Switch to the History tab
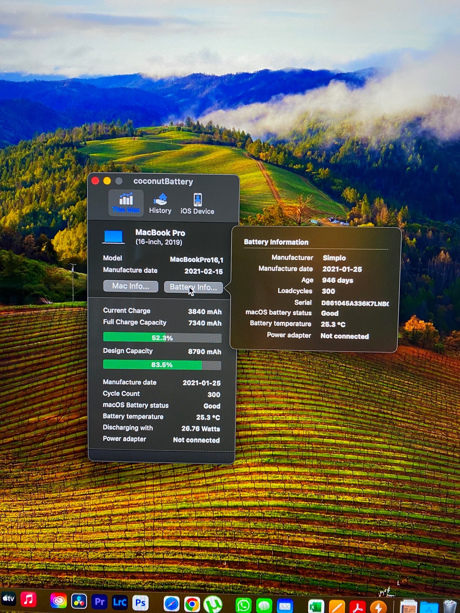 coord(160,203)
